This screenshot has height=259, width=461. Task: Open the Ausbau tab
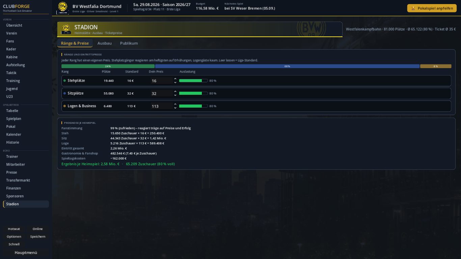(x=105, y=43)
